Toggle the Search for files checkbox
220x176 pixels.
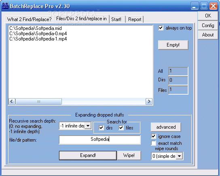pos(121,128)
